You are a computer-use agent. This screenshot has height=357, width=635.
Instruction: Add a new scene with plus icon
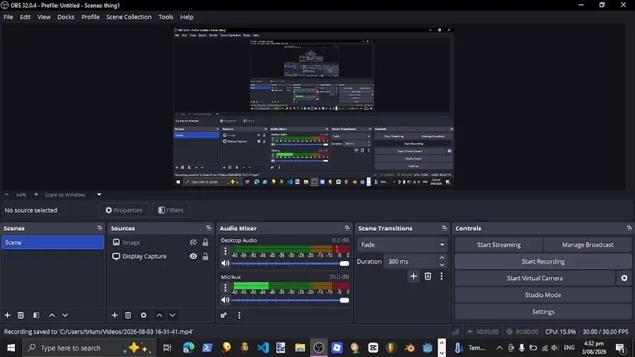click(x=7, y=315)
